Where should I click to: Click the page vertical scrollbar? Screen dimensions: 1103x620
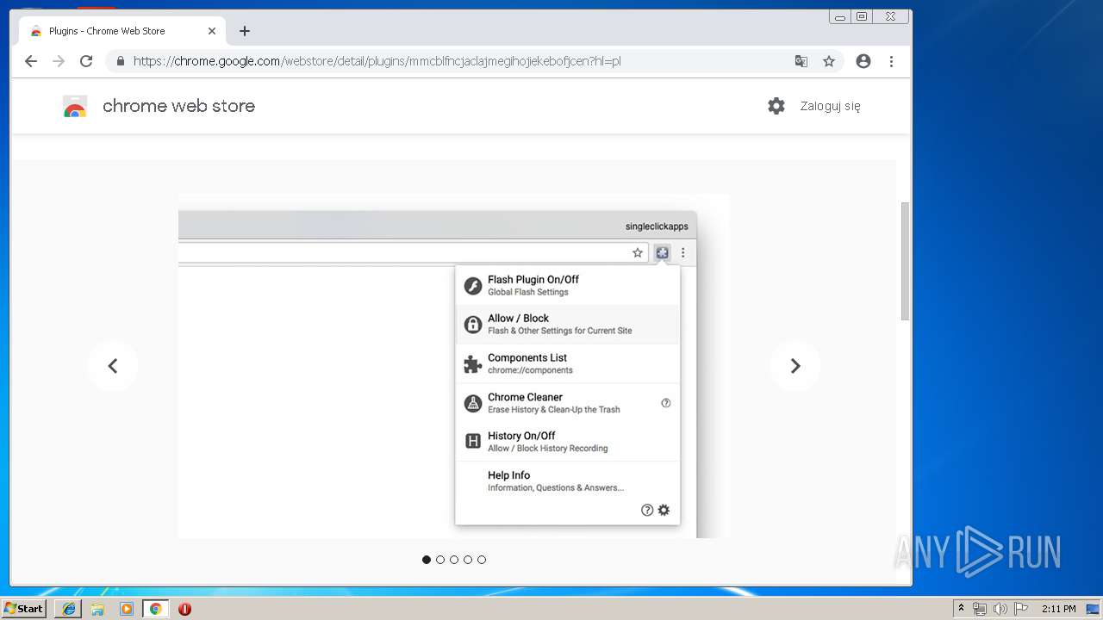coord(905,261)
